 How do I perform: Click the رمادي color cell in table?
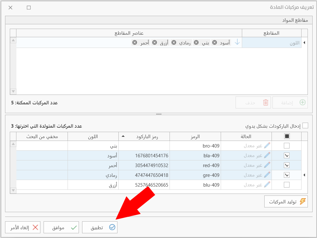tap(93, 175)
